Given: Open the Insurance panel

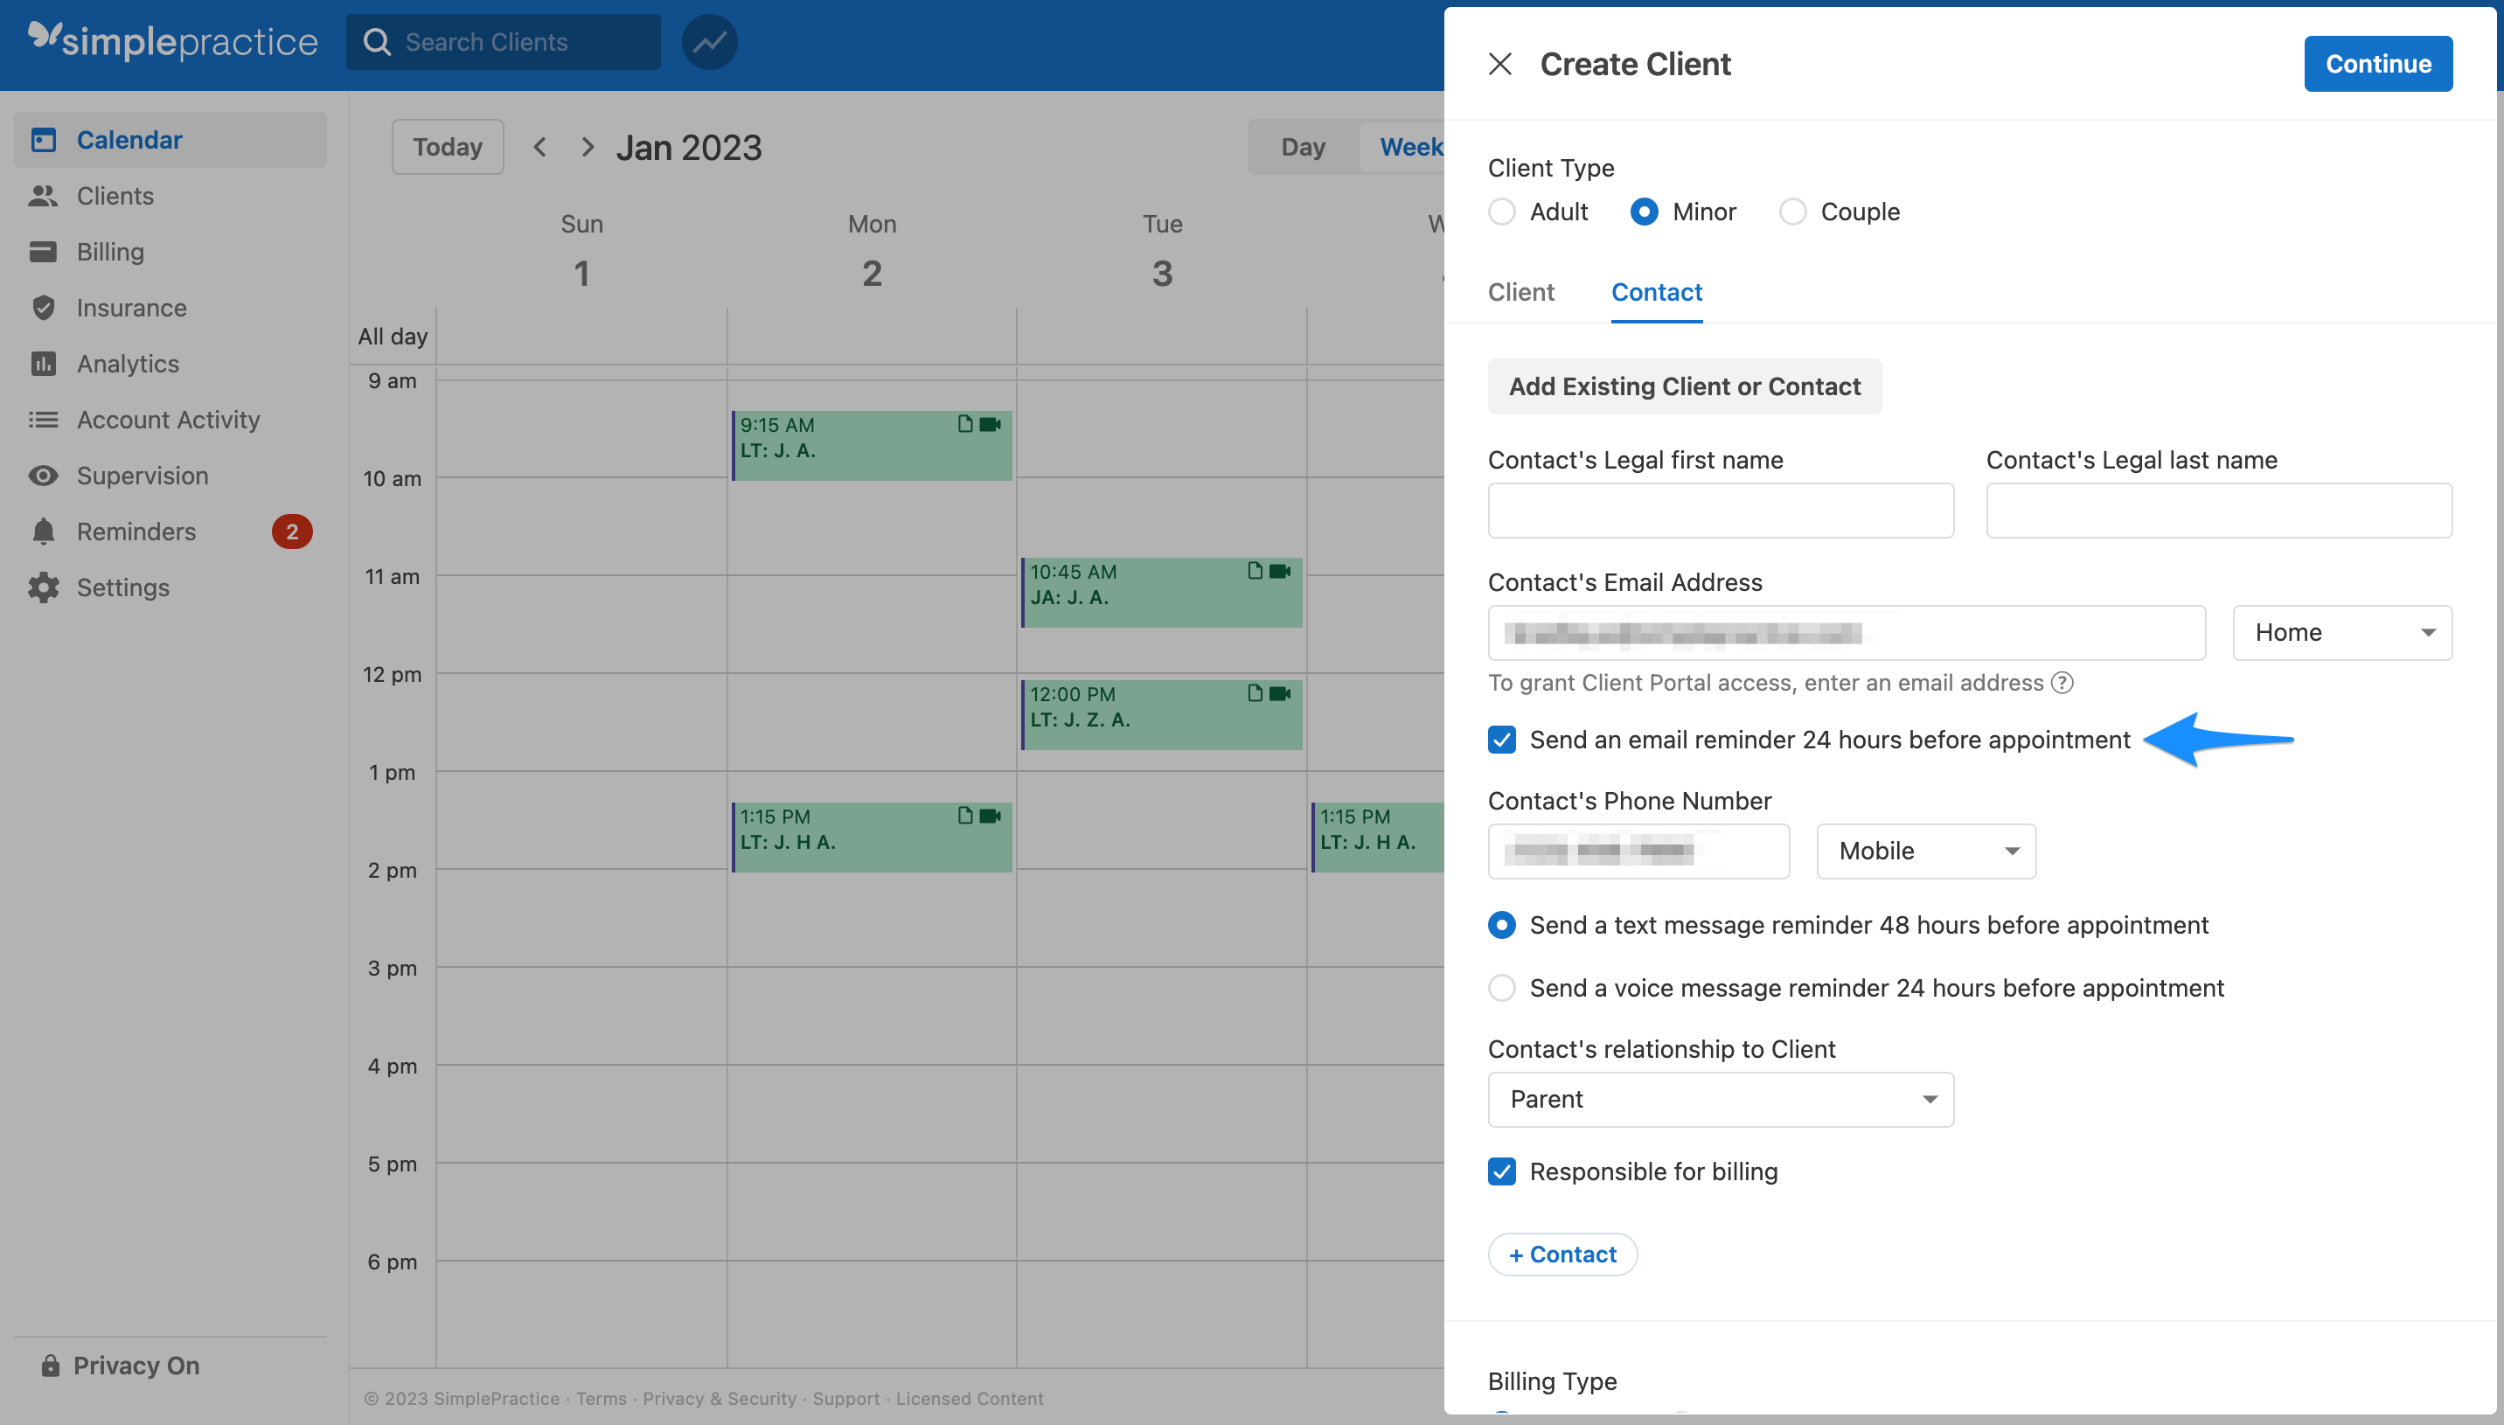Looking at the screenshot, I should point(131,308).
